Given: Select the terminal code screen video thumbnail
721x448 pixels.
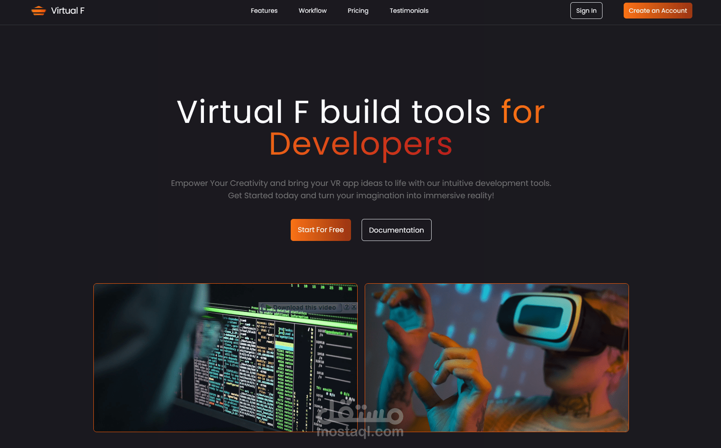Looking at the screenshot, I should point(226,358).
